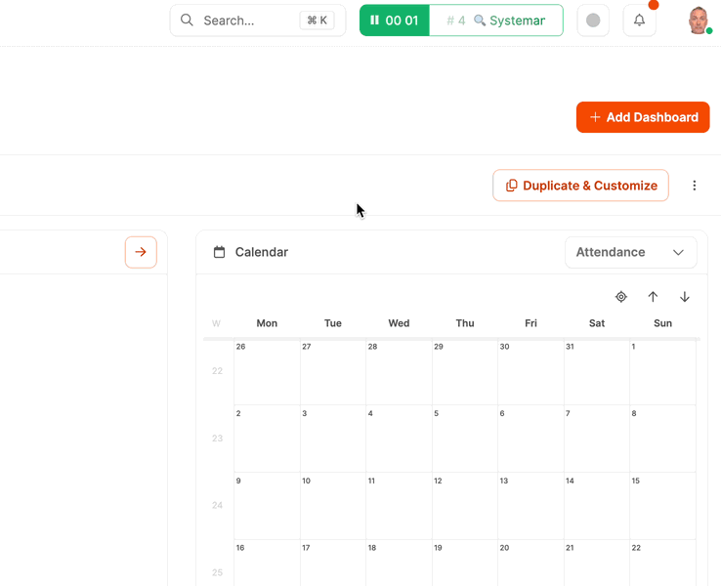Focus the Search input field
The height and width of the screenshot is (586, 721).
(249, 21)
